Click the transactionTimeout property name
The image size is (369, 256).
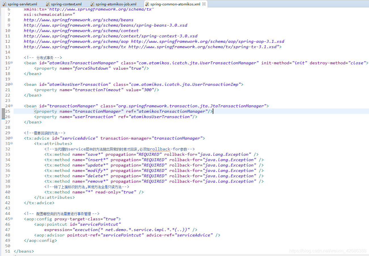[x=98, y=90]
